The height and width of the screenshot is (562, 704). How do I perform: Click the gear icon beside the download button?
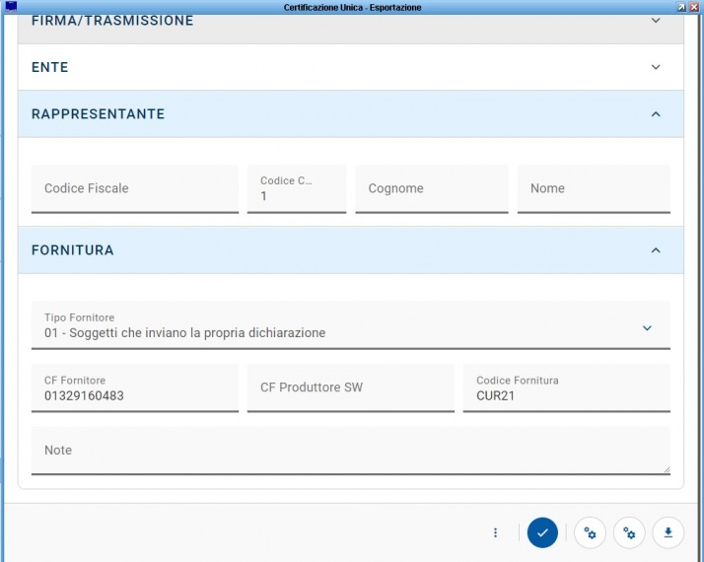tap(629, 532)
